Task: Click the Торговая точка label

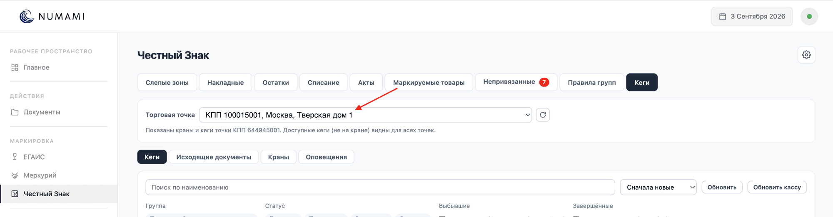Action: [x=170, y=115]
